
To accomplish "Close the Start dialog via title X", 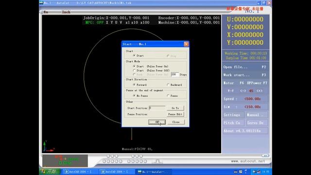I will [186, 44].
